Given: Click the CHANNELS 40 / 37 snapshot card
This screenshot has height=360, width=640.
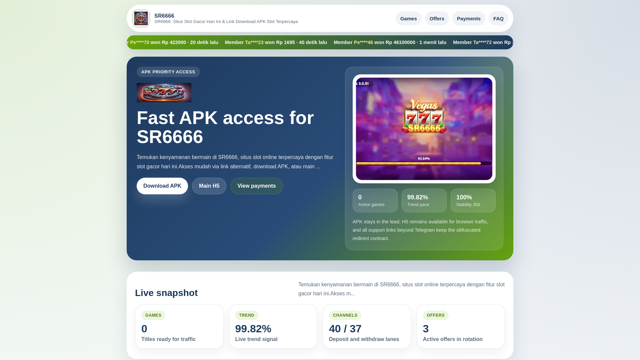Looking at the screenshot, I should click(x=367, y=327).
